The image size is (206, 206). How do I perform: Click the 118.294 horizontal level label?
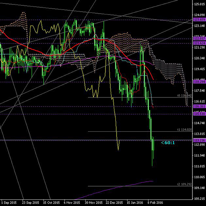pyautogui.click(x=199, y=82)
